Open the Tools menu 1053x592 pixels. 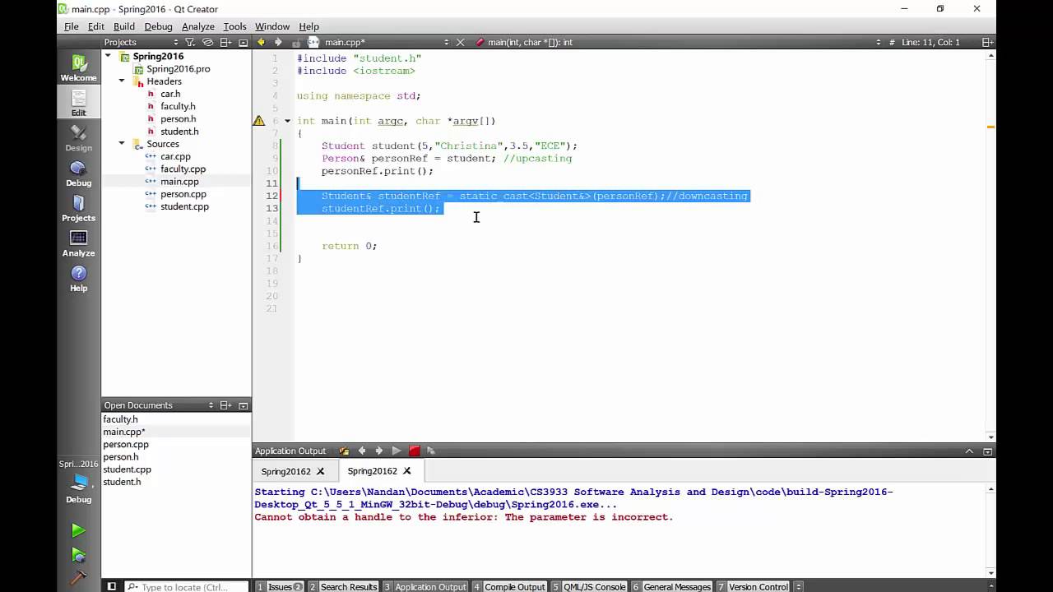click(234, 26)
